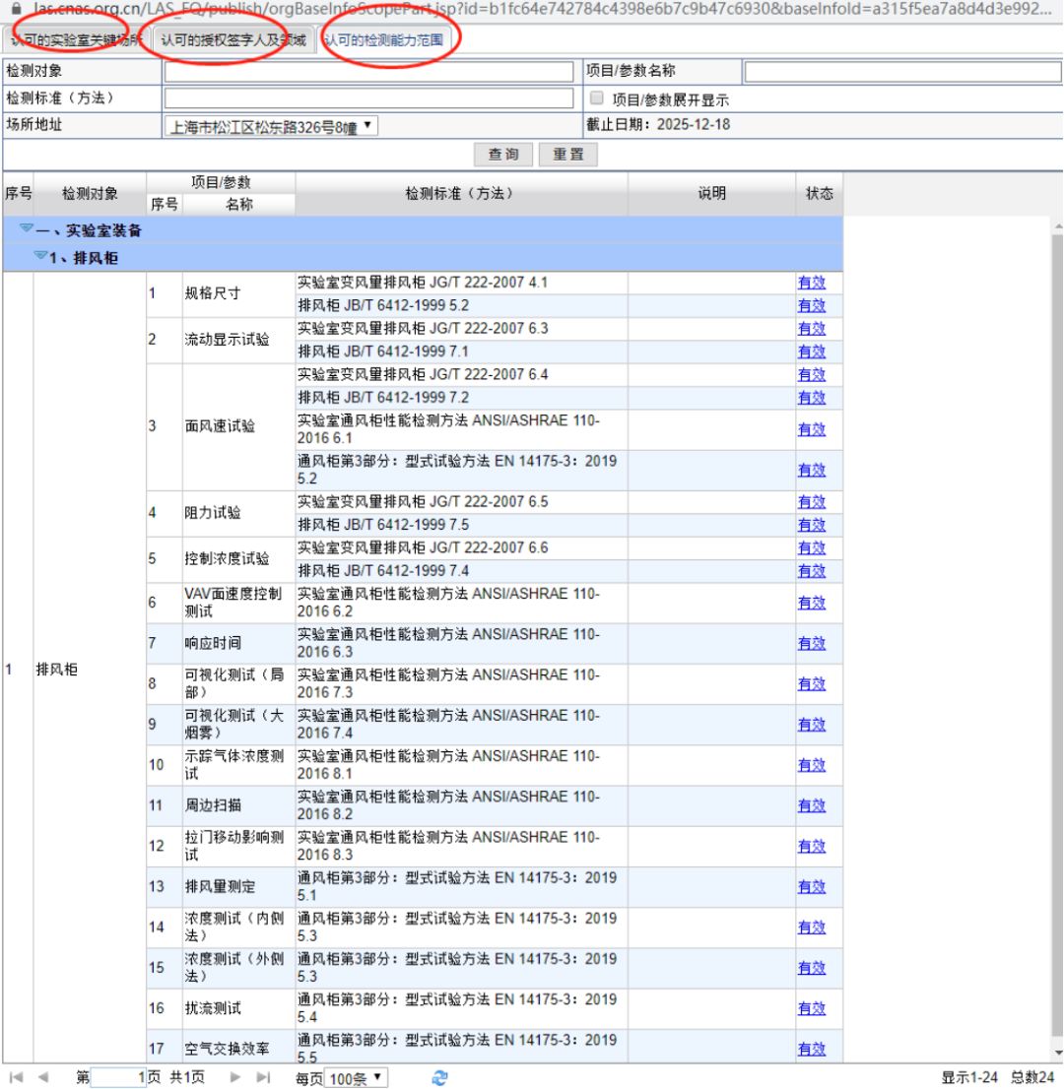Viewport: 1064px width, 1089px height.
Task: Go to previous page arrow icon
Action: pos(41,1078)
